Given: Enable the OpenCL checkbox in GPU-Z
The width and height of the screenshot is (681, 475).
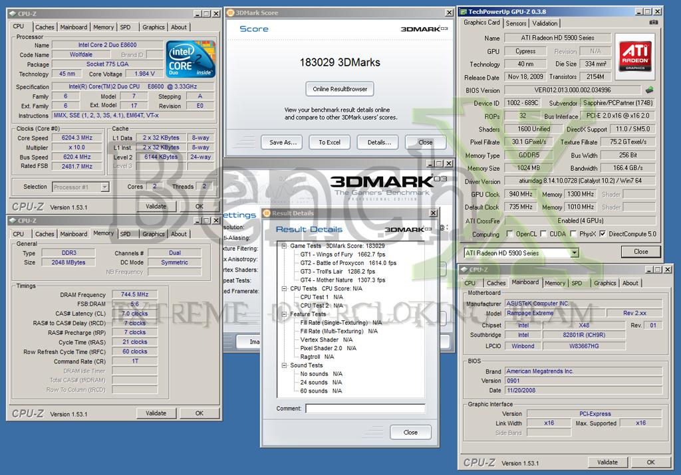Looking at the screenshot, I should coord(509,234).
